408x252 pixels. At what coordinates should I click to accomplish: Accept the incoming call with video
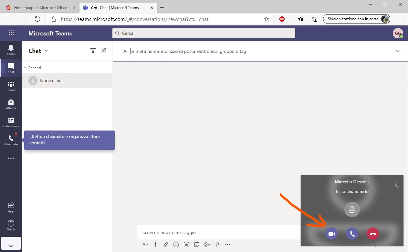tap(331, 234)
